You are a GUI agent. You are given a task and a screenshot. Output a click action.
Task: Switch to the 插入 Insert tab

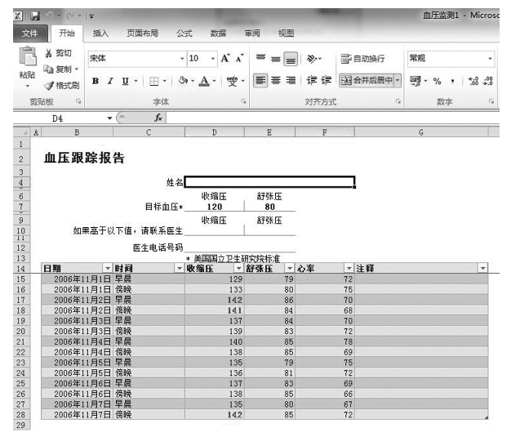pos(100,33)
